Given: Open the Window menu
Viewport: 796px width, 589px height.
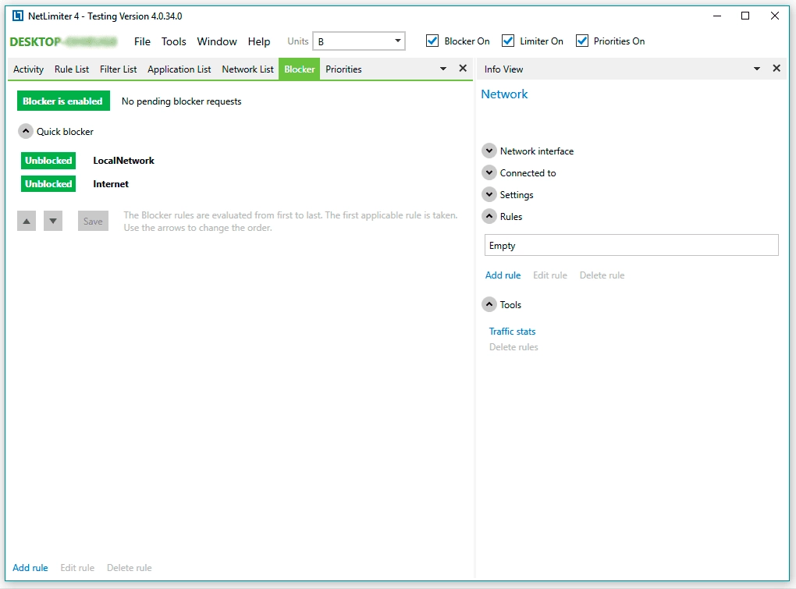Looking at the screenshot, I should click(x=217, y=41).
